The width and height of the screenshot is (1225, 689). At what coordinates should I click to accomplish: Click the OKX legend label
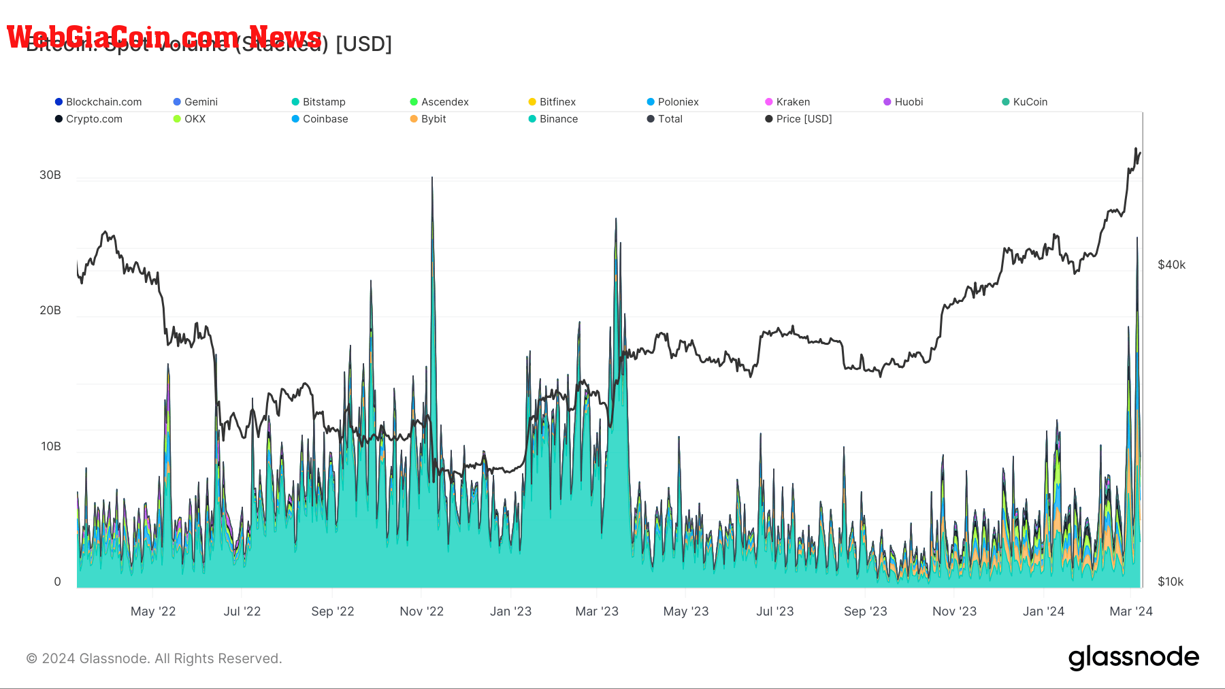(x=195, y=119)
